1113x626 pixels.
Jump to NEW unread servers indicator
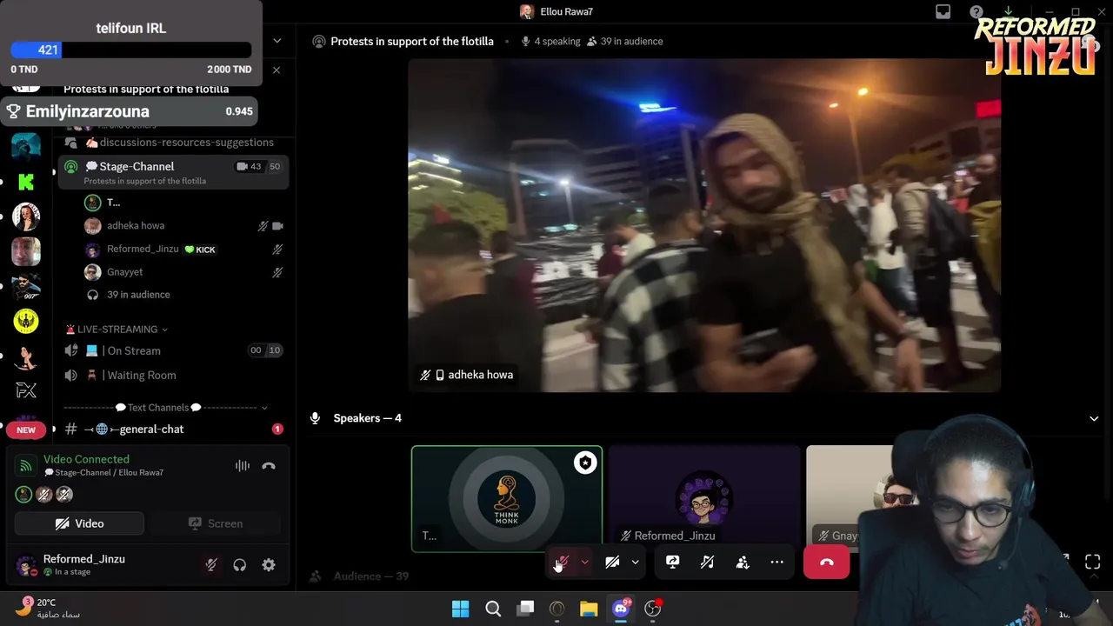(x=26, y=430)
